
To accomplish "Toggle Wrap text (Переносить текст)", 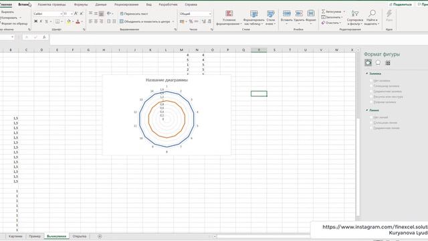I will [134, 13].
